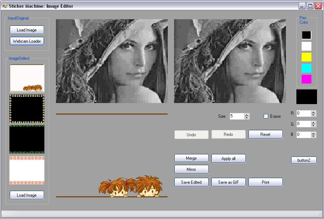Increase the G color value
Image resolution: width=324 pixels, height=219 pixels.
(x=313, y=122)
